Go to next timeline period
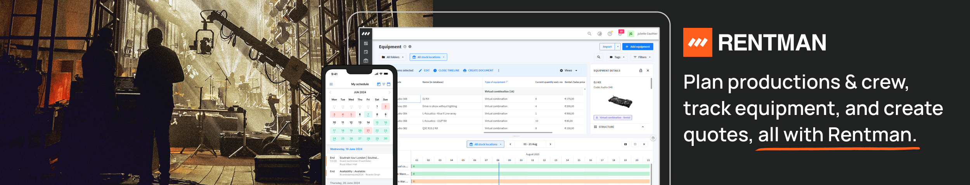Screen dimensions: 970x185 550,144
